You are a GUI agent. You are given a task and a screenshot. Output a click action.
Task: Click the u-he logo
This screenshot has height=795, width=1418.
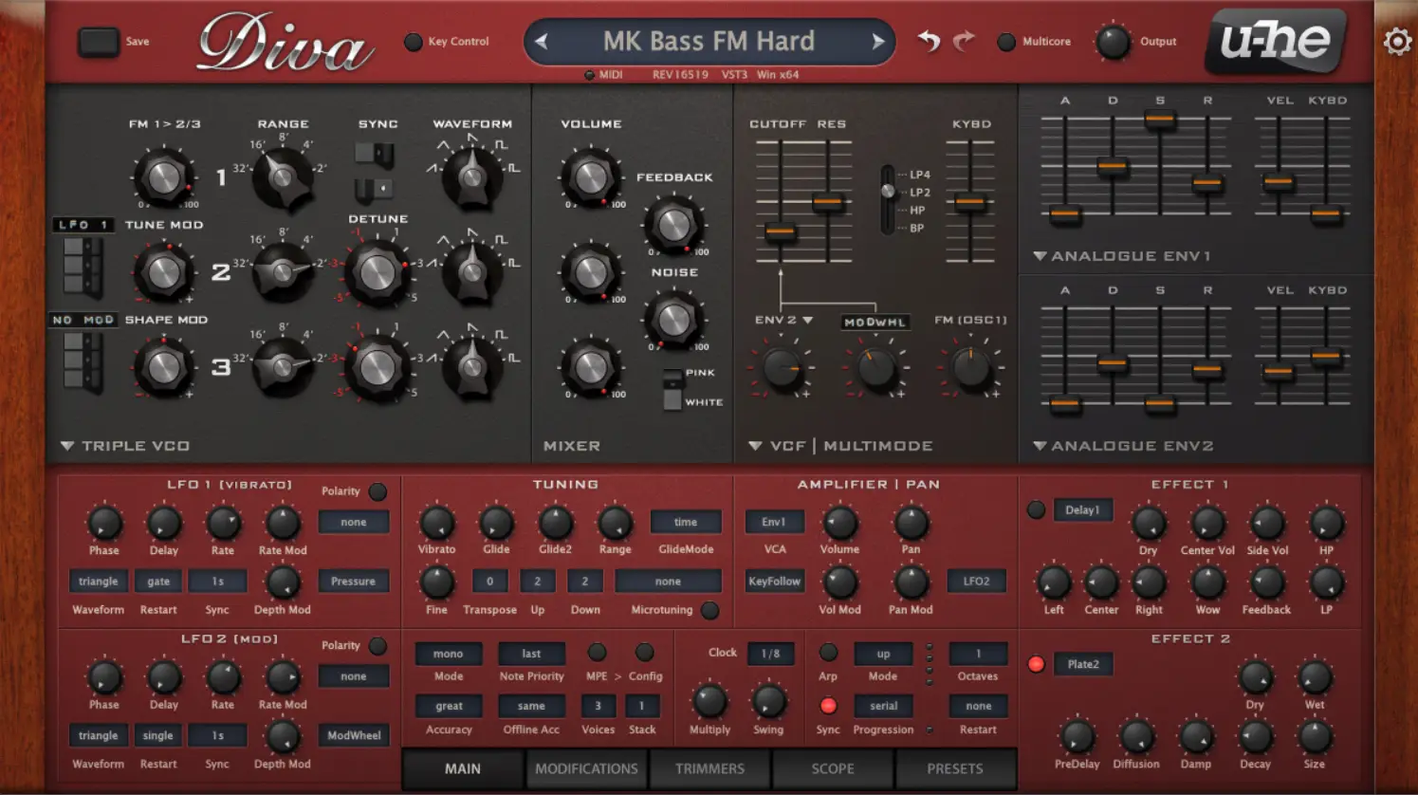click(x=1273, y=41)
